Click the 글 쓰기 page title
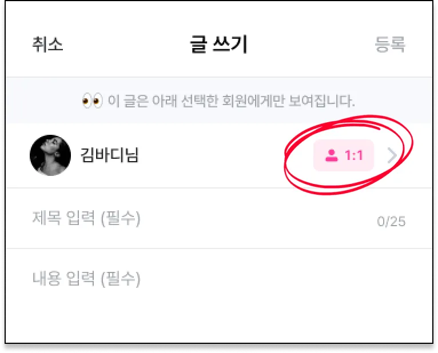Image resolution: width=438 pixels, height=353 pixels. coord(219,44)
